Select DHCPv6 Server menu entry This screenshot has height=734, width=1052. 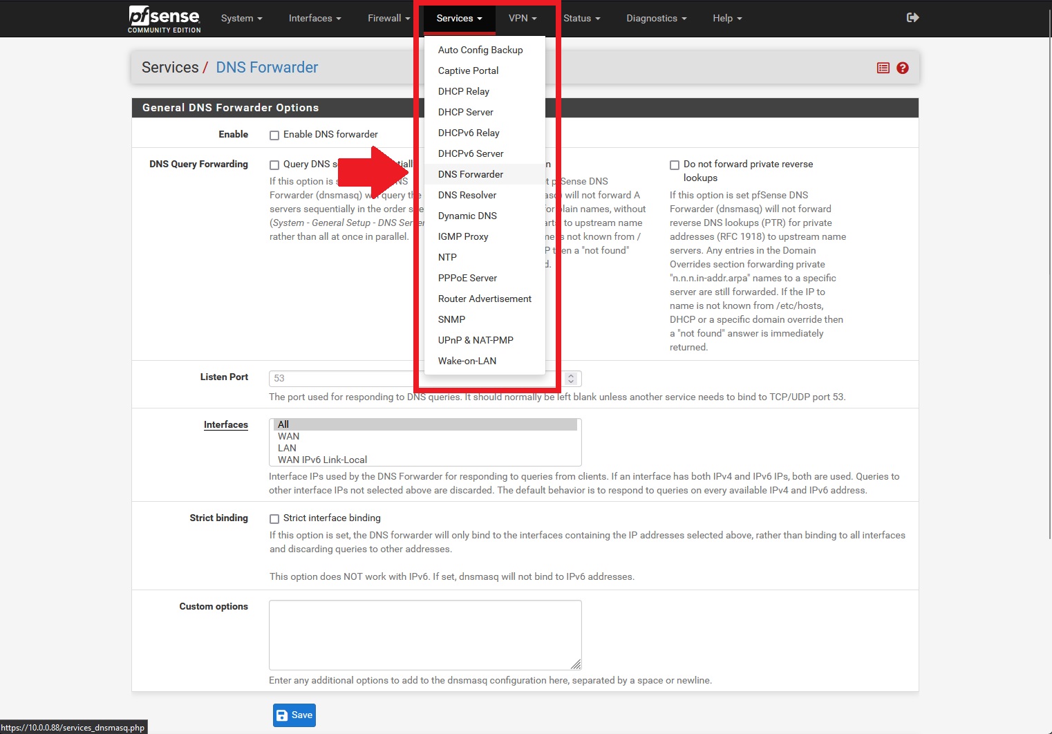coord(485,153)
